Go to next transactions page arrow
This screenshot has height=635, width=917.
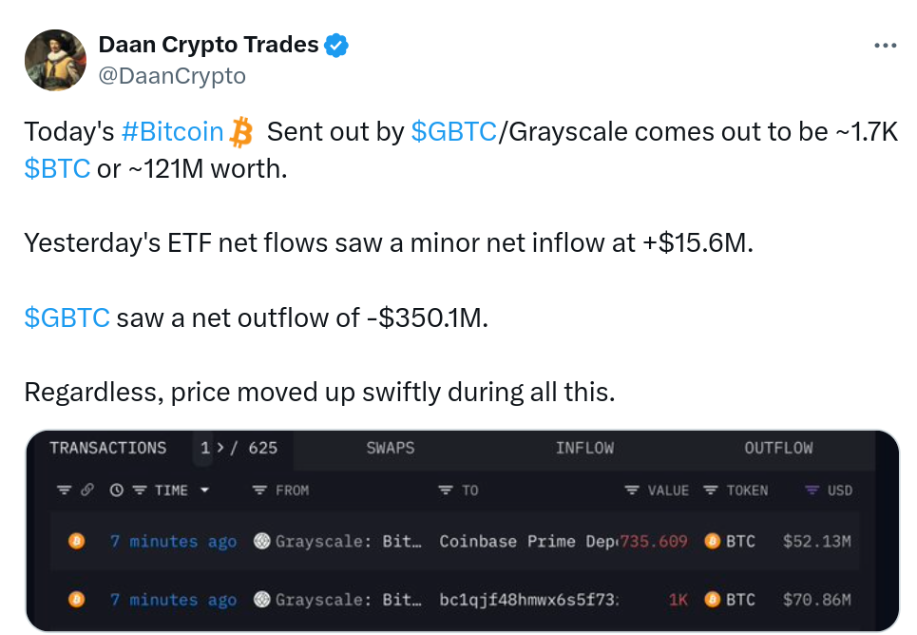pyautogui.click(x=220, y=449)
